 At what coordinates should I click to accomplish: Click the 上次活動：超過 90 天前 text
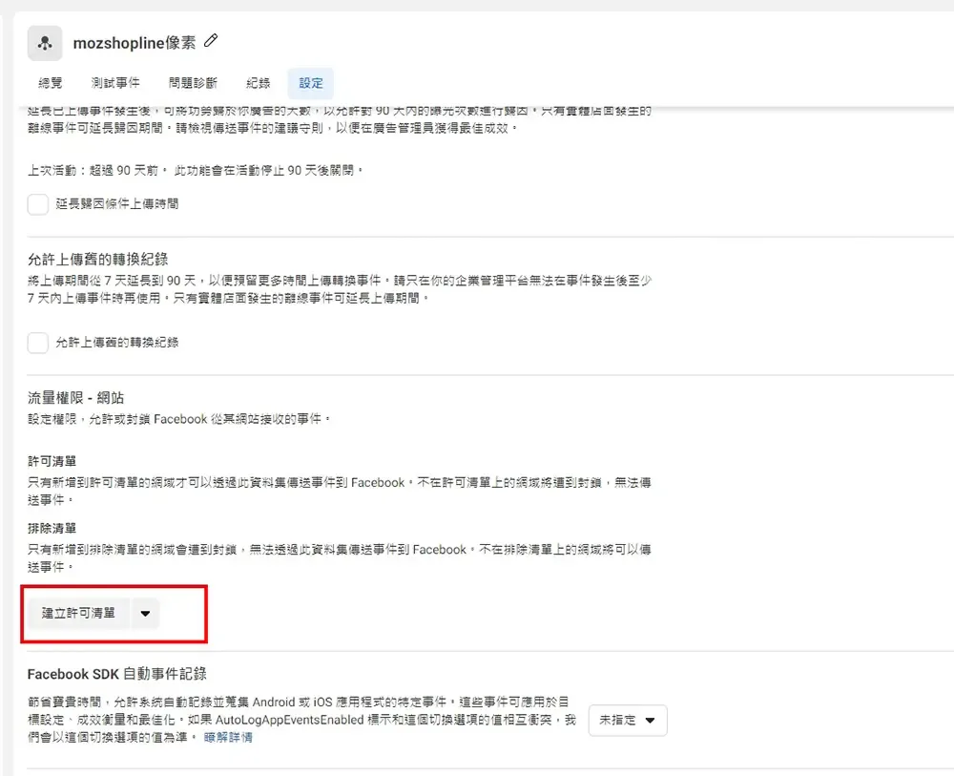[x=93, y=171]
